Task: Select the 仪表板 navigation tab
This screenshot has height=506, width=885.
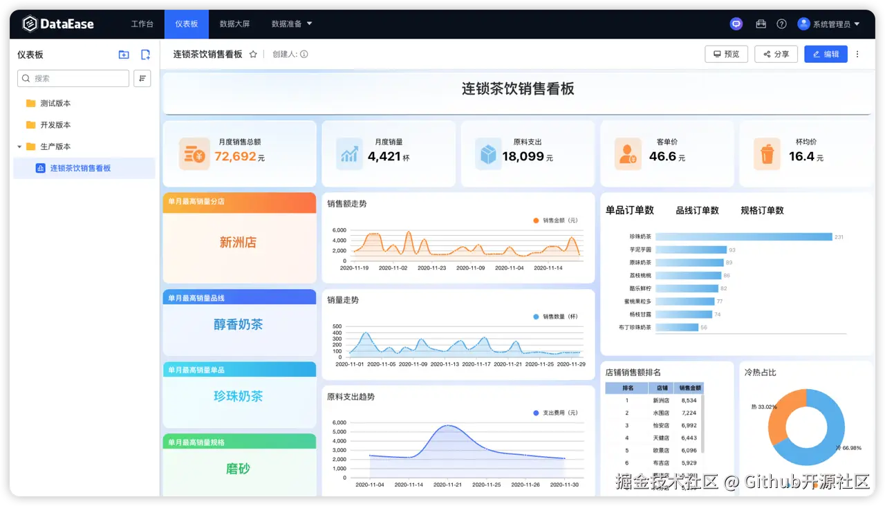Action: 186,24
